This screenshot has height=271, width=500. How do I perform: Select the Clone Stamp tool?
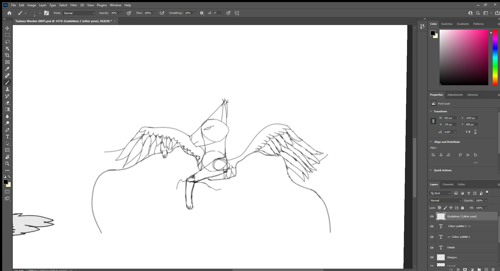pyautogui.click(x=7, y=89)
